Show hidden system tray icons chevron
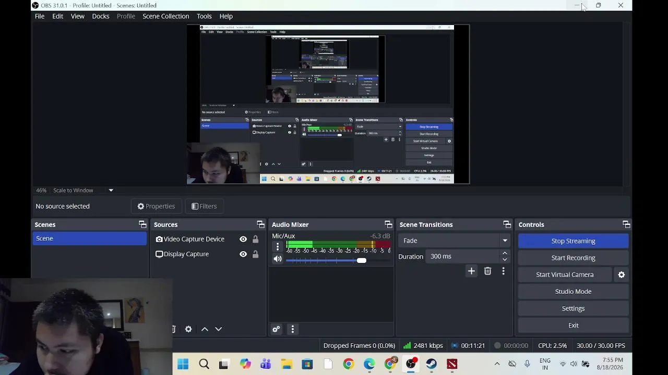 click(x=497, y=364)
